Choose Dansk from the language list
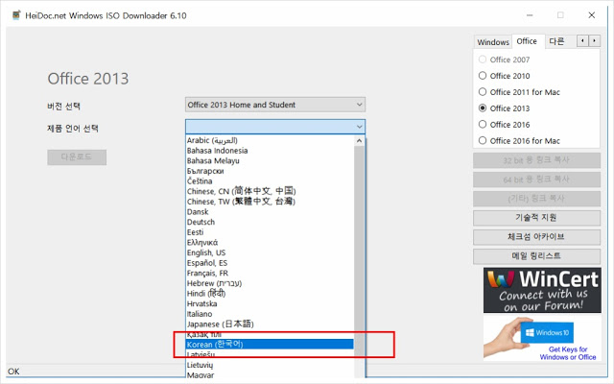 (270, 211)
